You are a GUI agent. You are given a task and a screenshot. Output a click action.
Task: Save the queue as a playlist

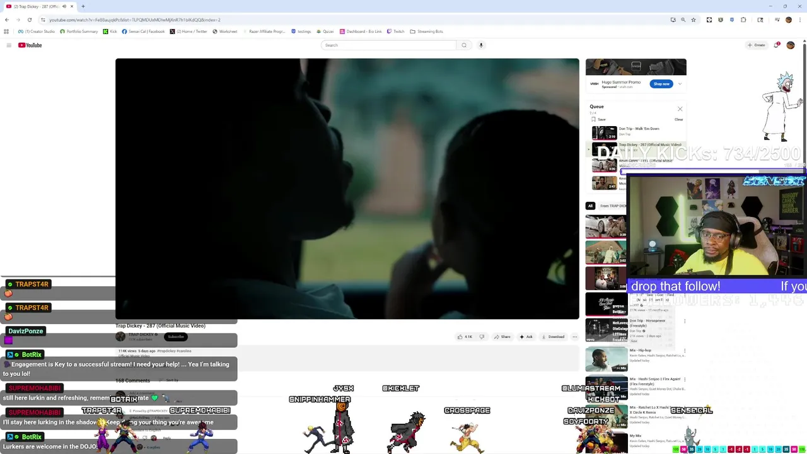pyautogui.click(x=598, y=119)
